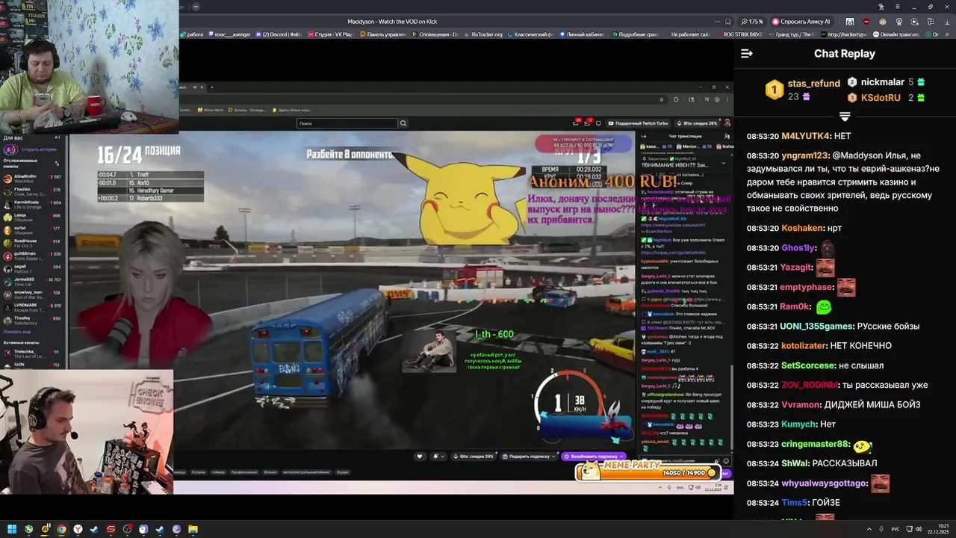
Task: Click username Ram0k in chat
Action: pos(795,306)
